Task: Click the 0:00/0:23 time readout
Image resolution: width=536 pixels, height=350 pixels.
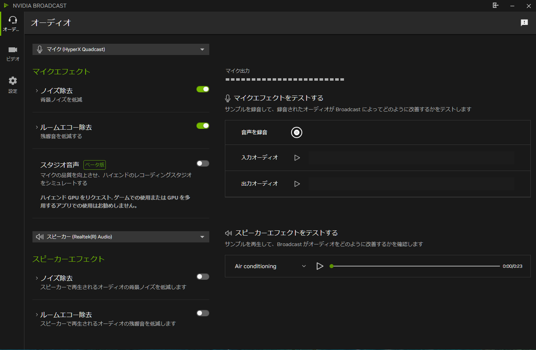Action: [512, 266]
